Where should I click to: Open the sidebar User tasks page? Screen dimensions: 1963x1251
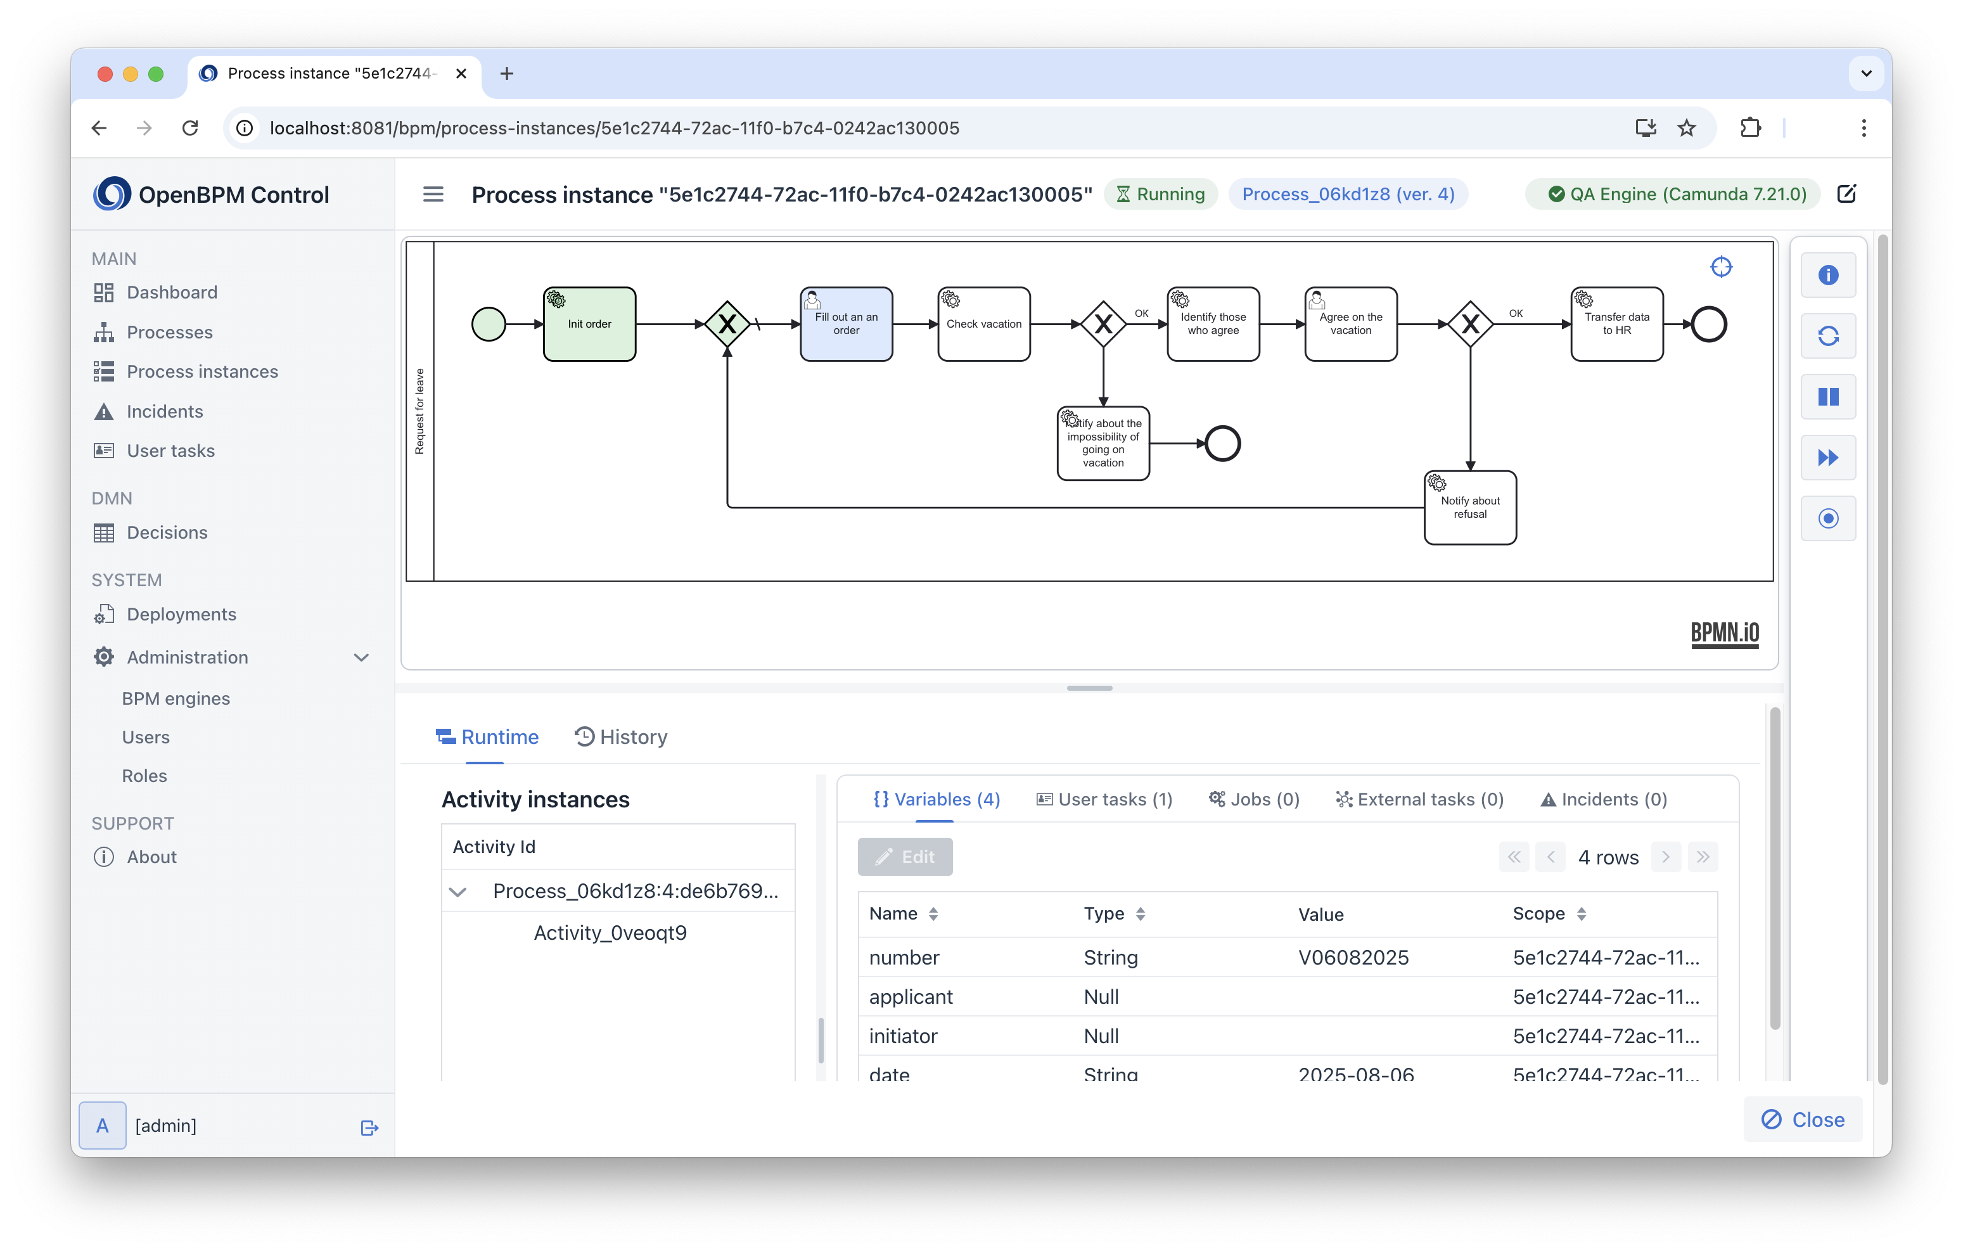(153, 450)
